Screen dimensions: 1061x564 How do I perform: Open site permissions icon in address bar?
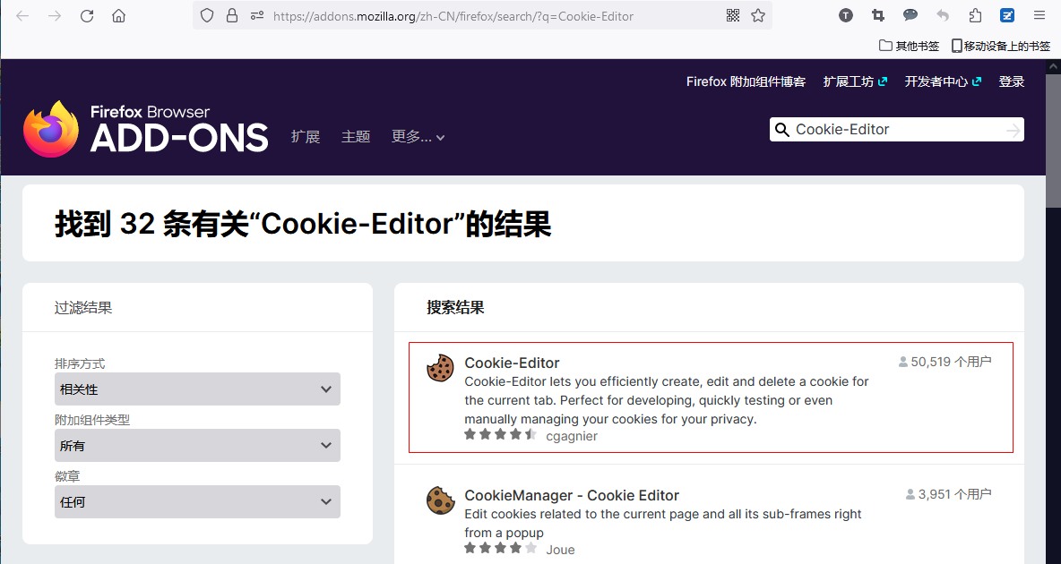[x=257, y=15]
